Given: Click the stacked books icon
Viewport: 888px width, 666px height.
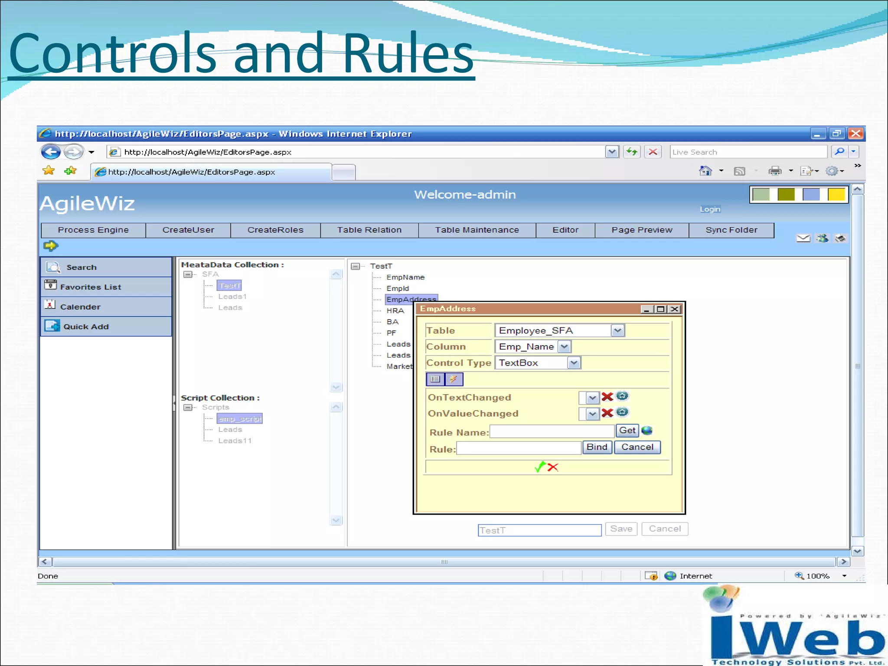Looking at the screenshot, I should (841, 238).
